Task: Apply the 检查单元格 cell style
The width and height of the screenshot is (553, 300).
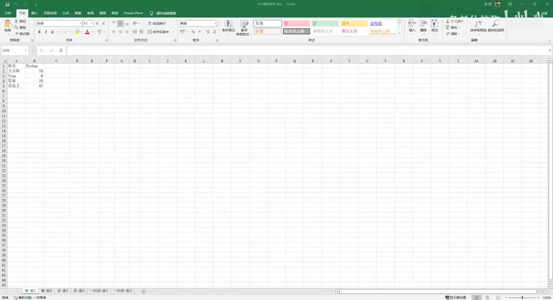Action: click(296, 31)
